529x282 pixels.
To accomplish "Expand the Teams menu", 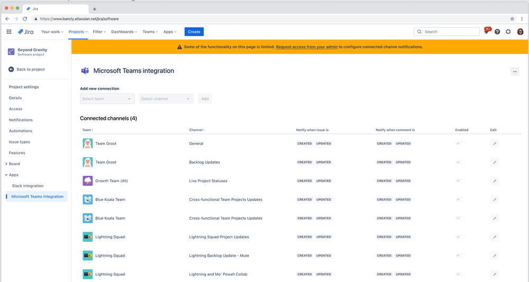I will (150, 32).
